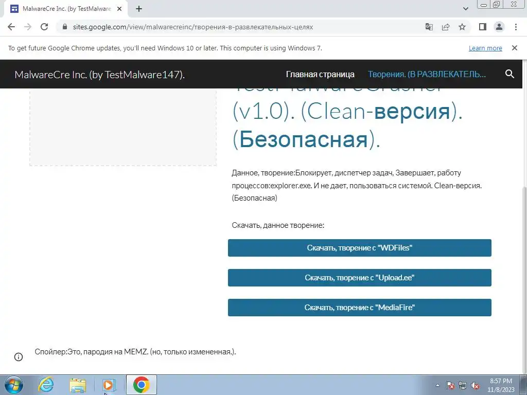View site security lock info

tap(65, 27)
